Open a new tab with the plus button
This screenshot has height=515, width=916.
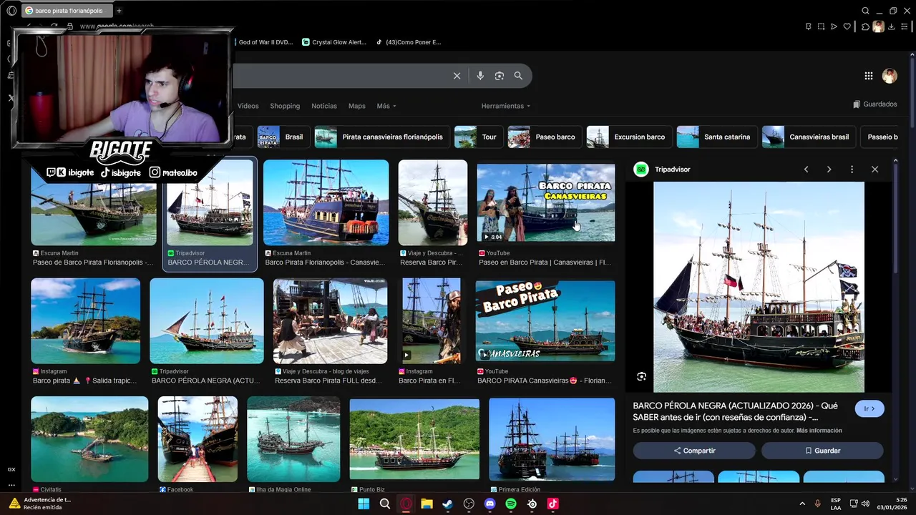tap(119, 11)
